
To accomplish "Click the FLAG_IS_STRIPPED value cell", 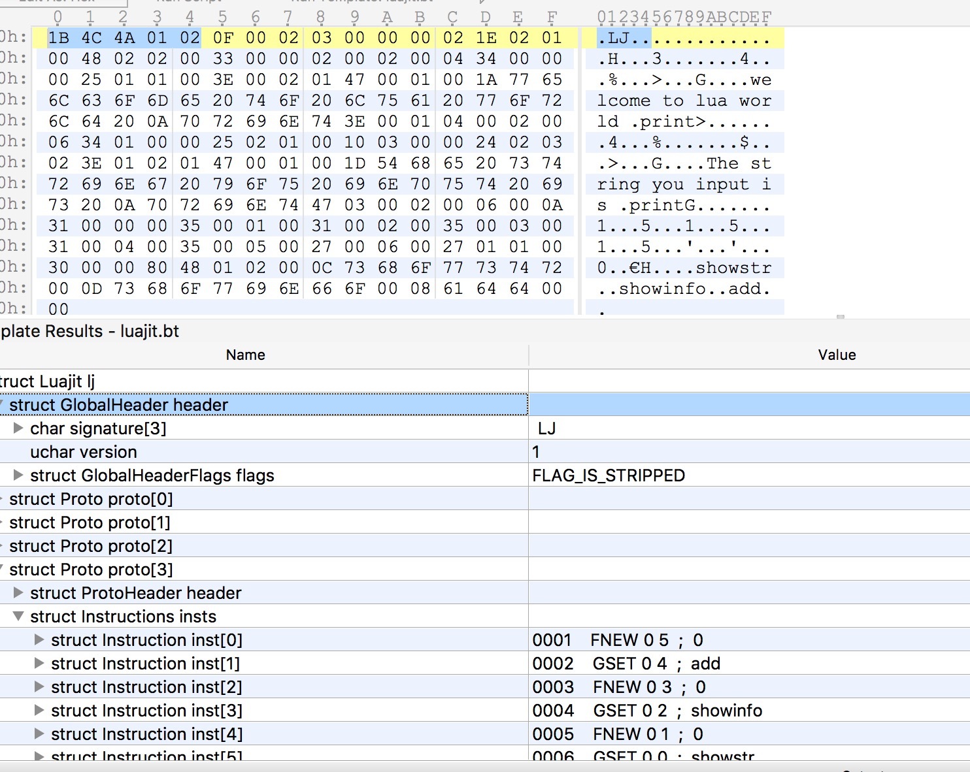I will tap(609, 475).
